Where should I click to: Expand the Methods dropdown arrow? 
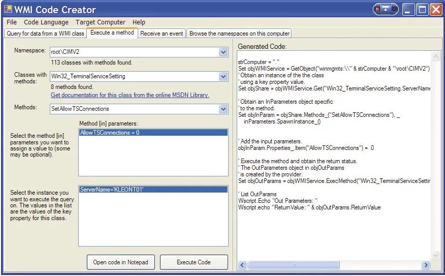pos(224,109)
